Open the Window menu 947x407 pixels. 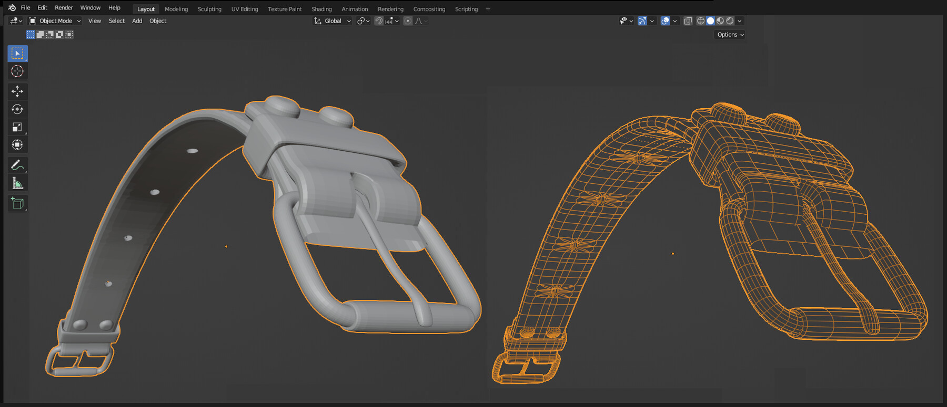click(90, 8)
